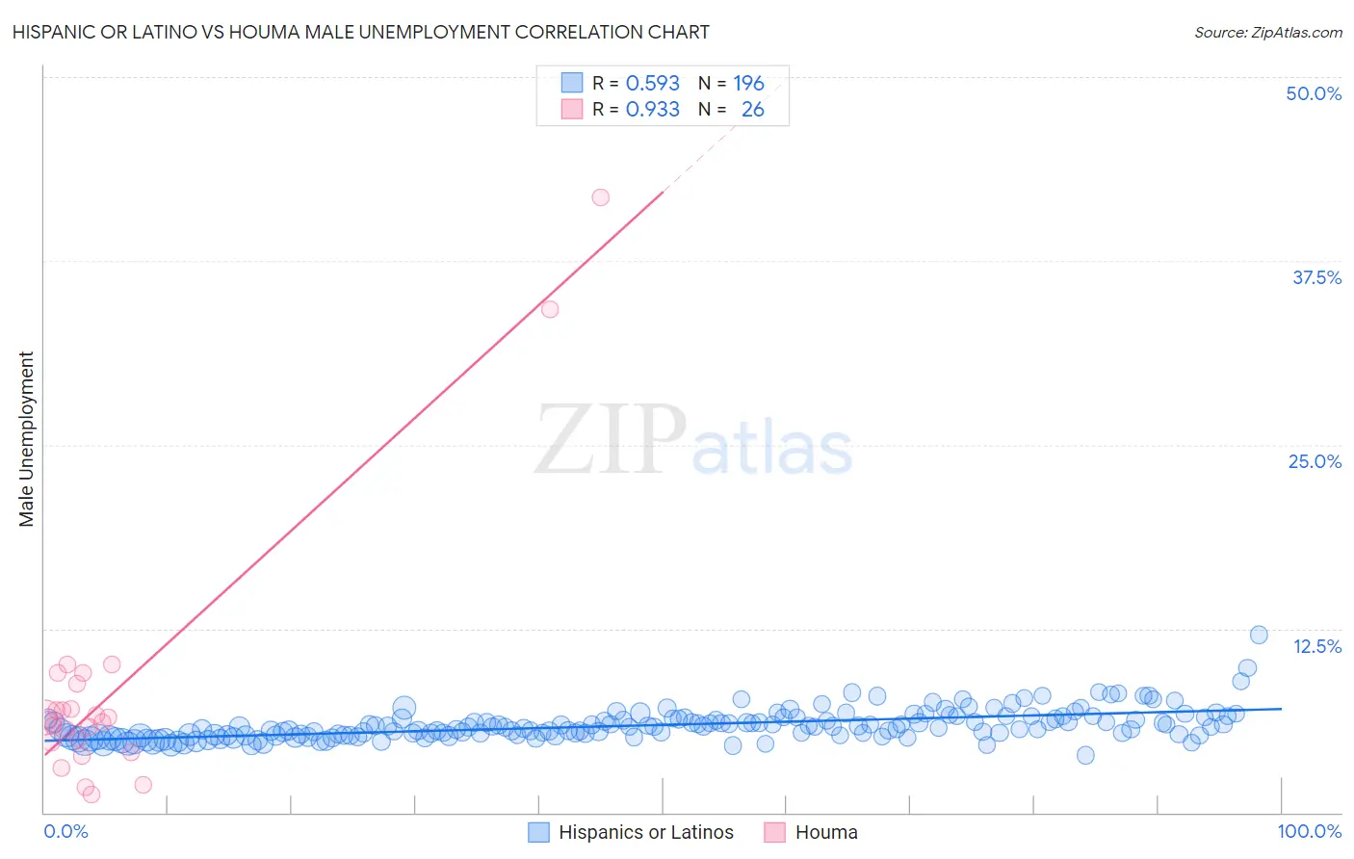Click the highest blue point near 12.5%
Image resolution: width=1354 pixels, height=859 pixels.
pos(1259,635)
